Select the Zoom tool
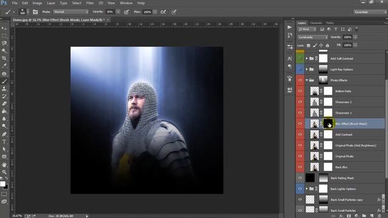Screen dimensions: 388x218 (4, 172)
